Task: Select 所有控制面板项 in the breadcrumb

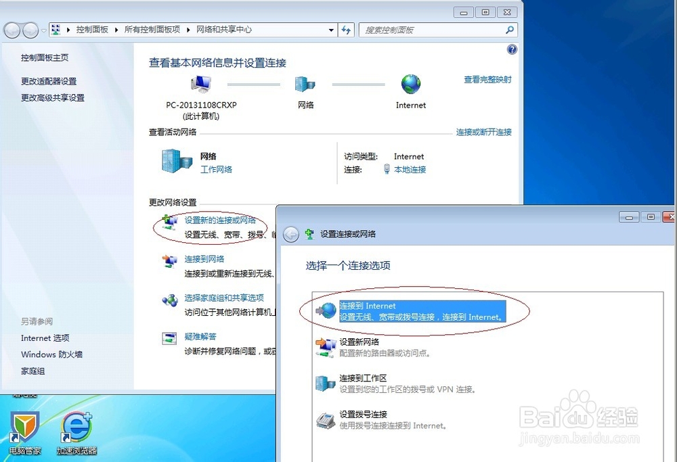Action: 153,30
